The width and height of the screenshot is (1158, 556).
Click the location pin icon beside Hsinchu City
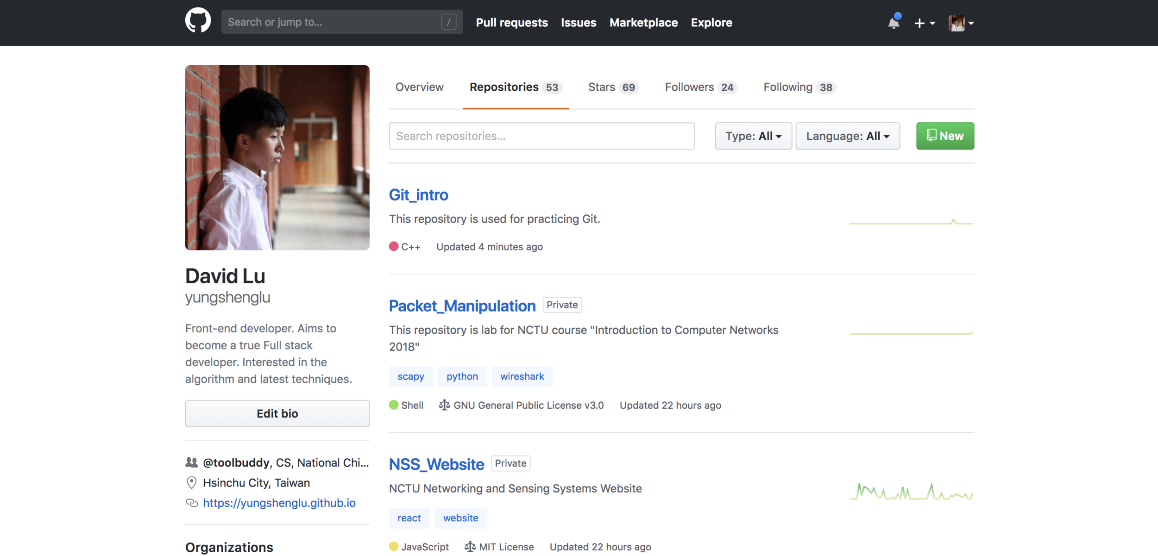[191, 483]
